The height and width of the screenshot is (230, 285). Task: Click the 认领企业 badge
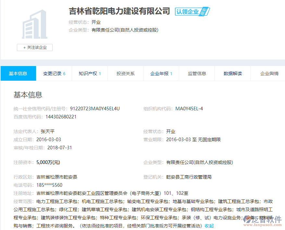(192, 12)
